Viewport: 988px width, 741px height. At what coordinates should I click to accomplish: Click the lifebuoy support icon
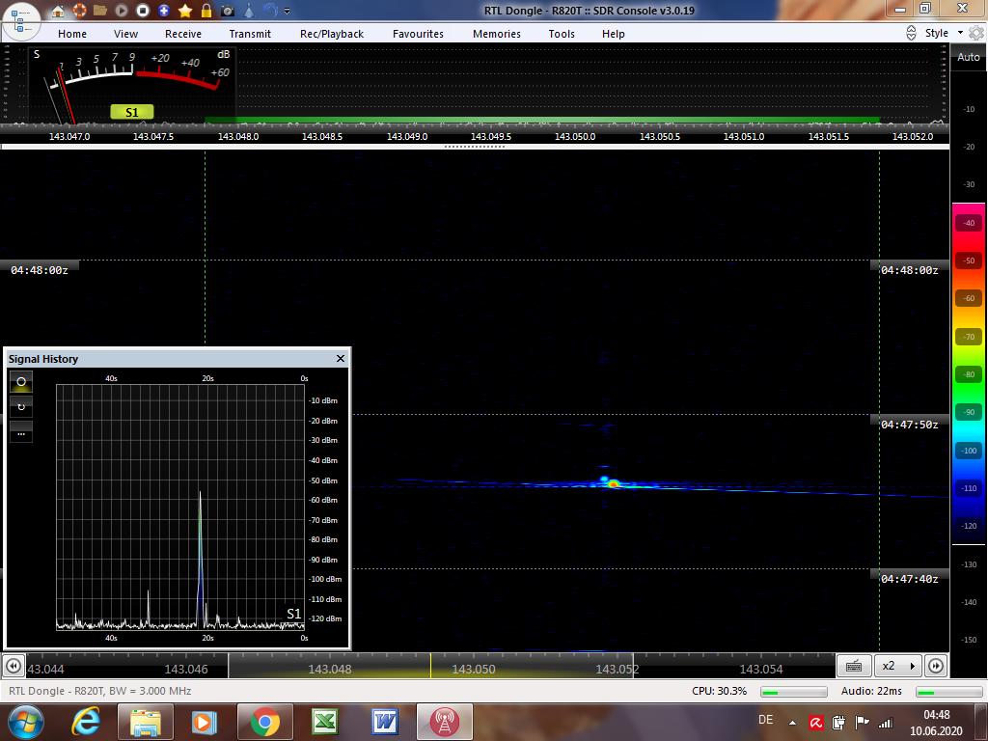(79, 11)
